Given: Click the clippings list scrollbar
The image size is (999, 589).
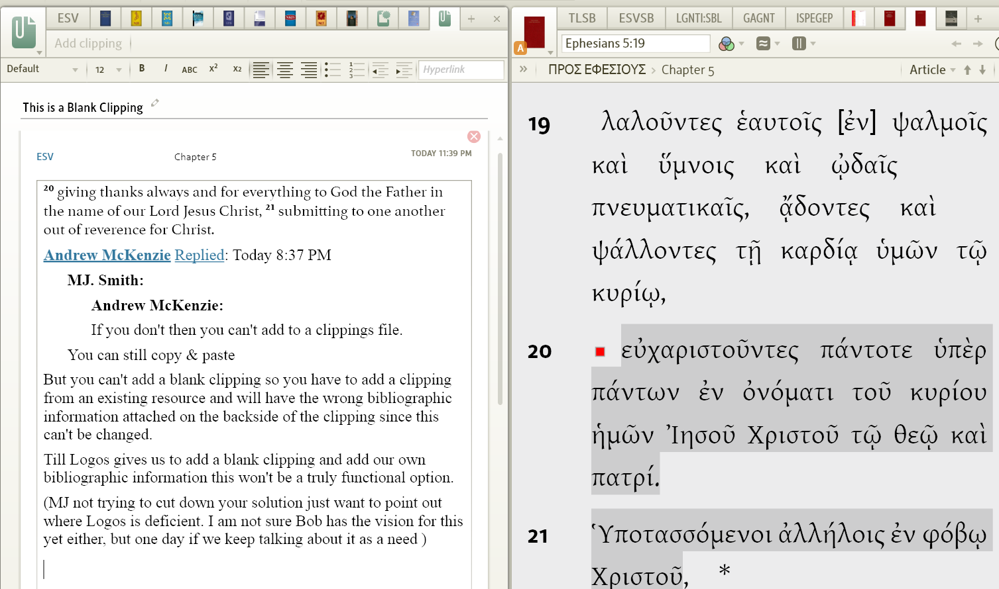Looking at the screenshot, I should coord(500,278).
